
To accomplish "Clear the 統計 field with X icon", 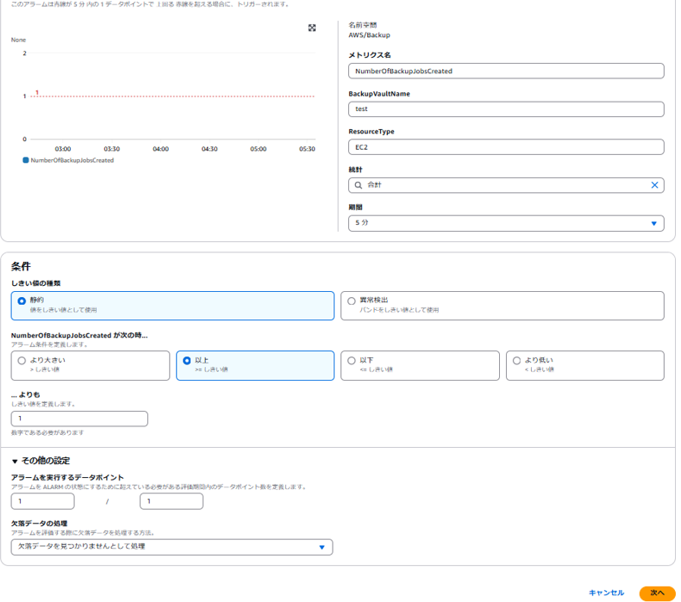I will tap(654, 185).
